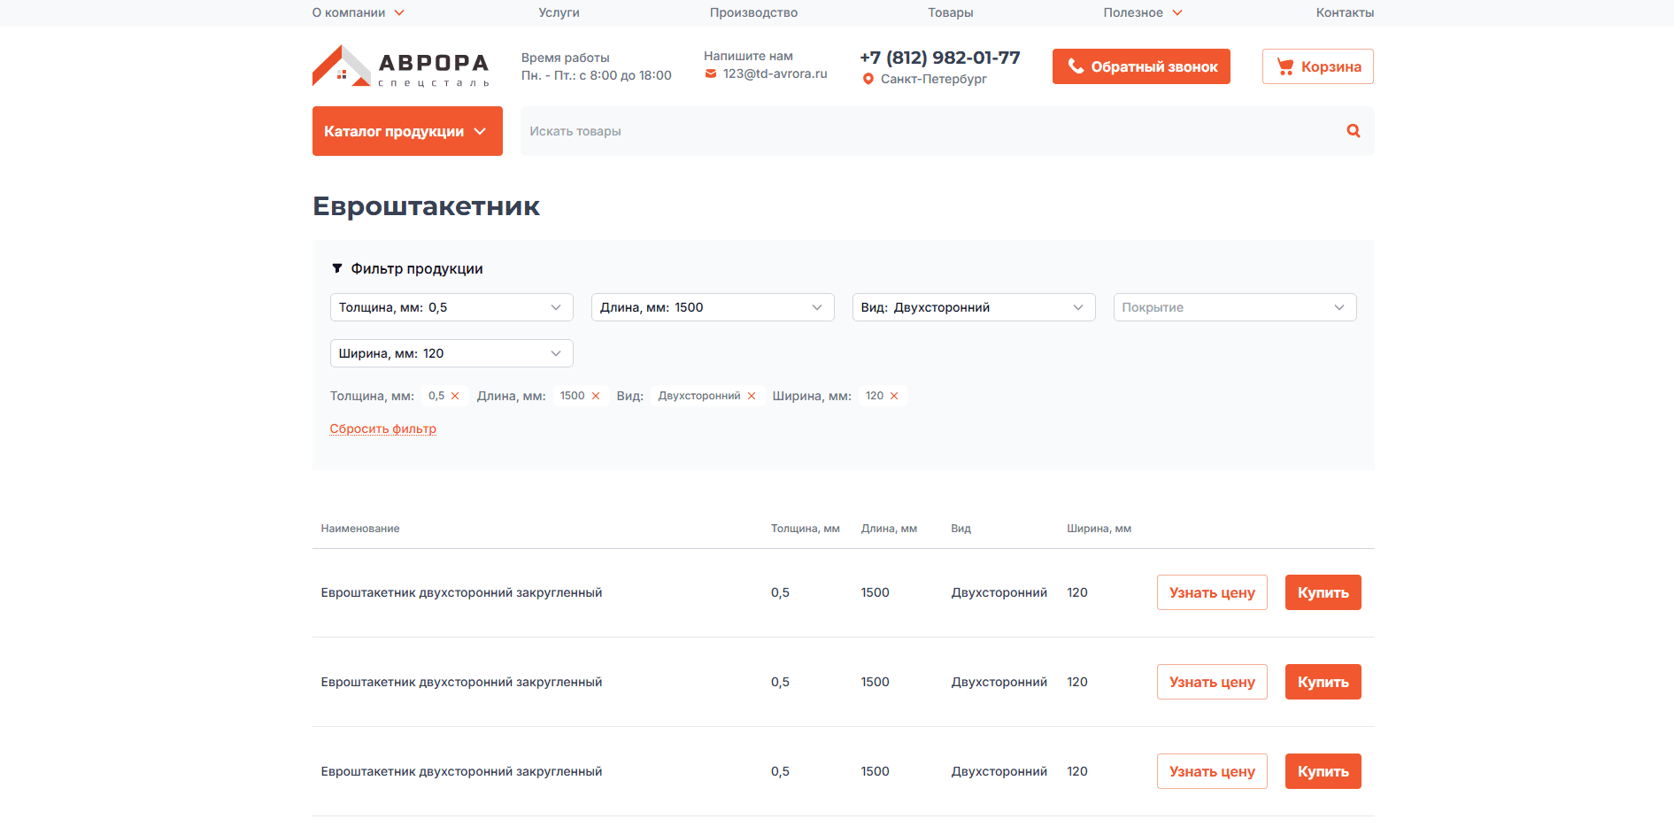The height and width of the screenshot is (827, 1674).
Task: Remove the 0,5 thickness filter tag
Action: click(x=455, y=396)
